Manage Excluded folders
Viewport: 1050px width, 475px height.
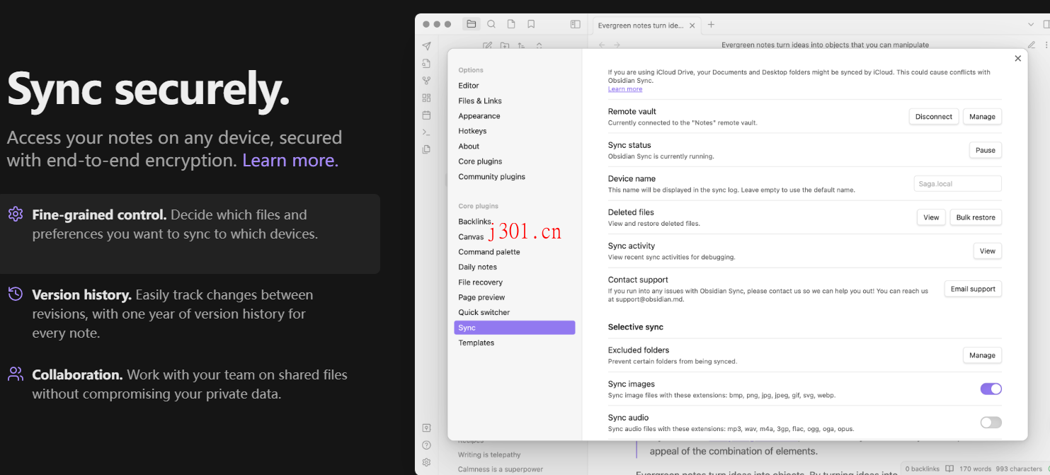tap(982, 355)
